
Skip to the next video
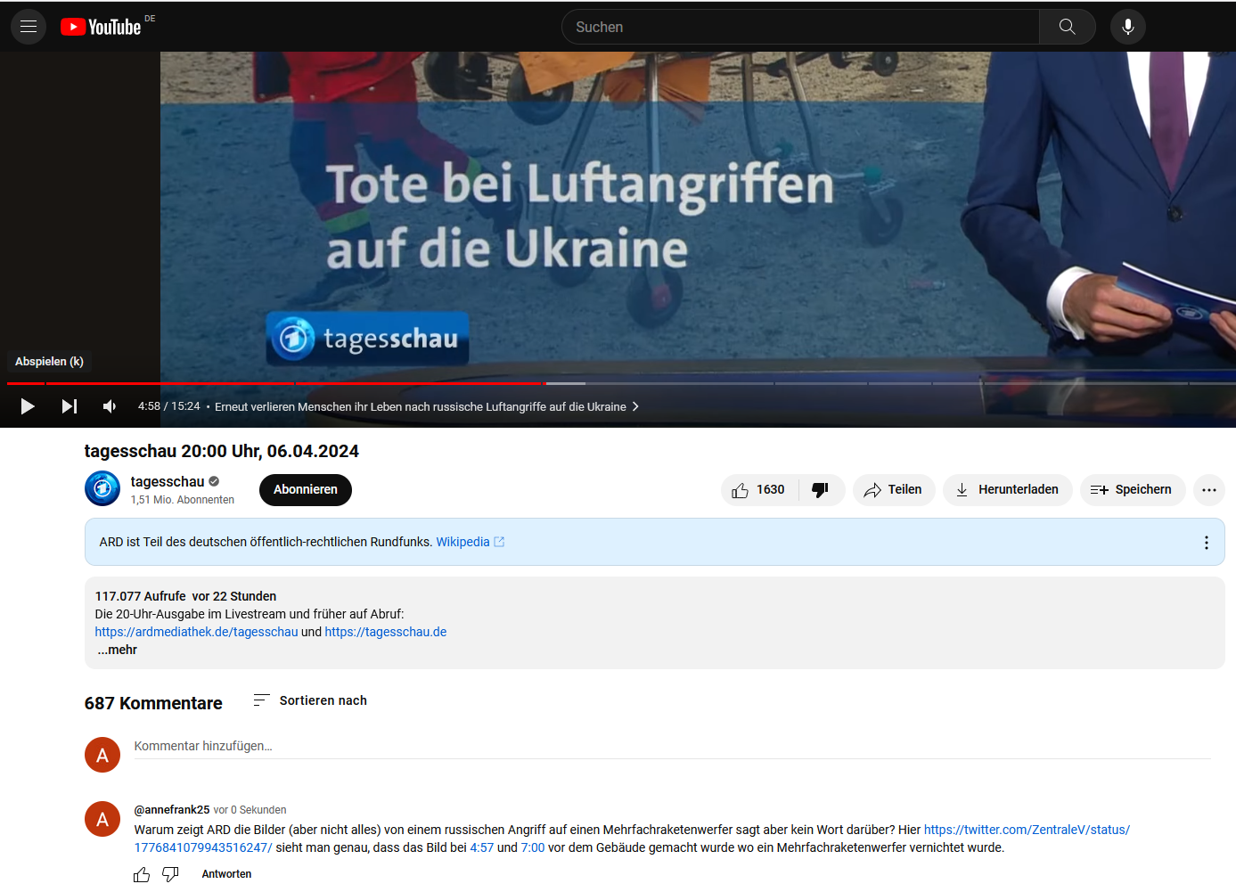pos(70,406)
